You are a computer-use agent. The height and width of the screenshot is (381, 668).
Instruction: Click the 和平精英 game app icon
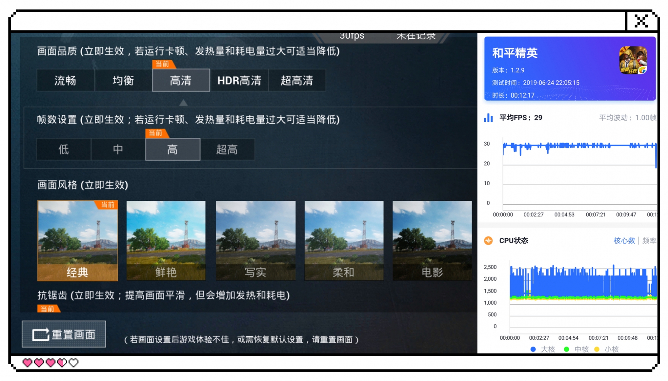click(633, 60)
